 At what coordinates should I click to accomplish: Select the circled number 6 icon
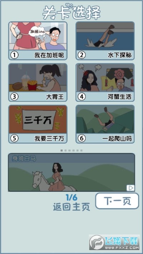tap(82, 139)
